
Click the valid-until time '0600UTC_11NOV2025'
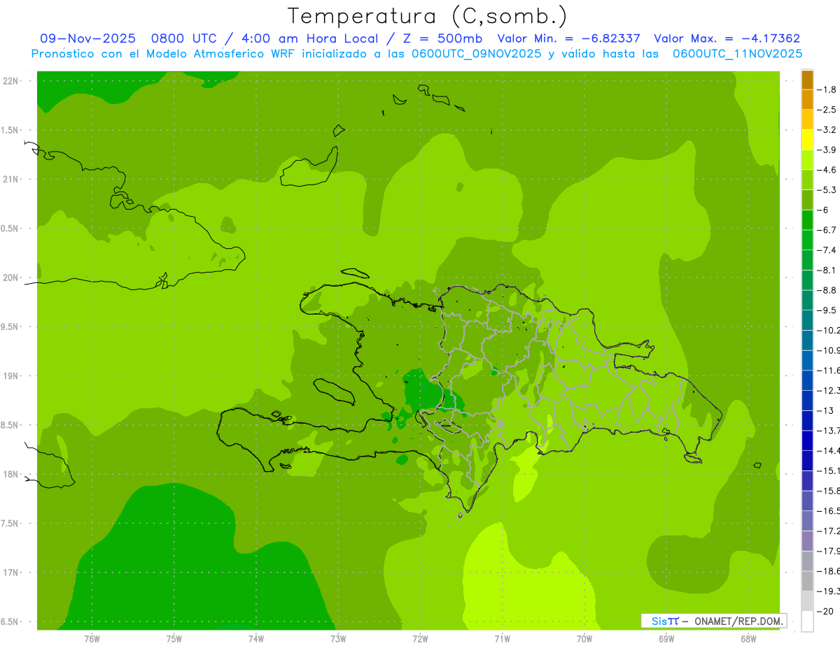click(x=737, y=53)
